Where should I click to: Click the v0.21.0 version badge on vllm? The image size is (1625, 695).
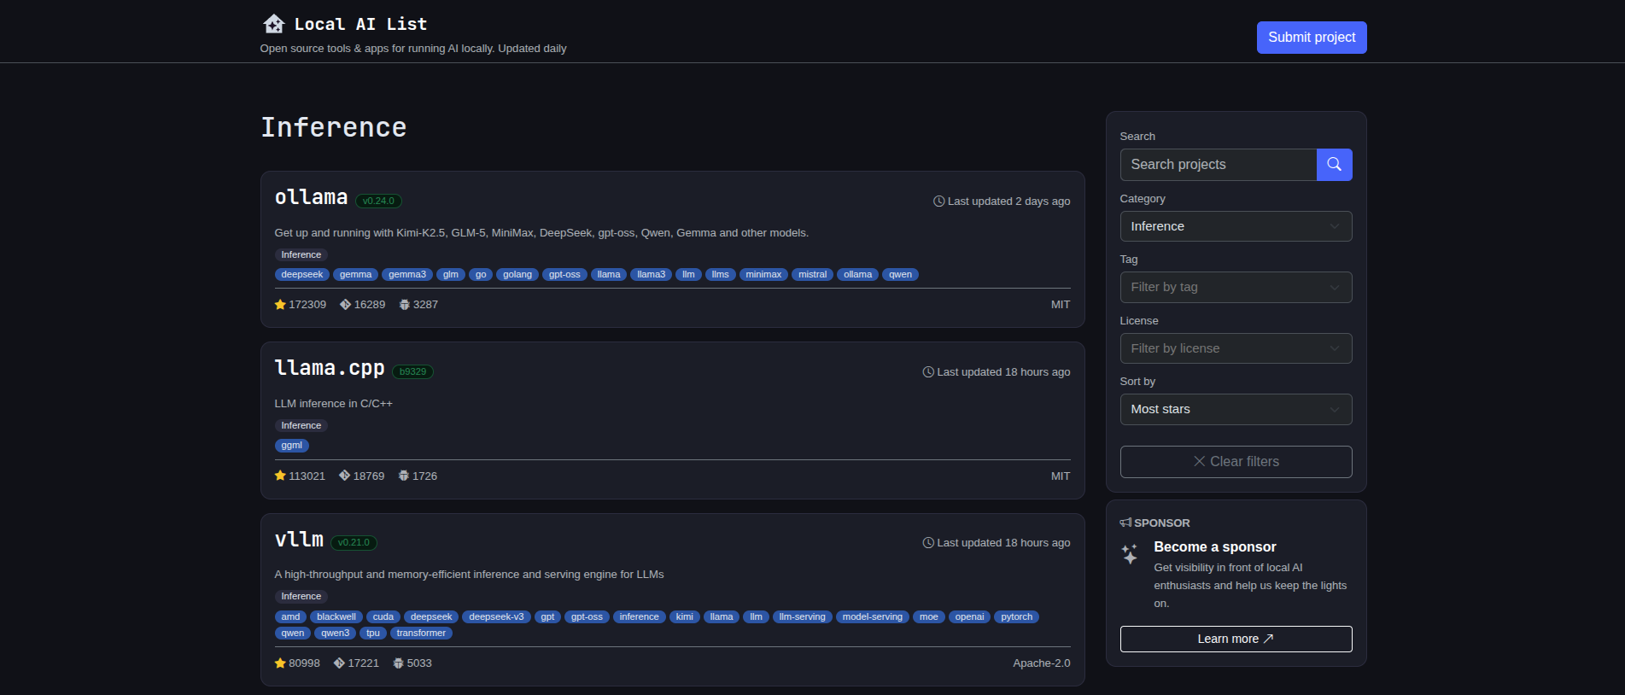tap(354, 543)
